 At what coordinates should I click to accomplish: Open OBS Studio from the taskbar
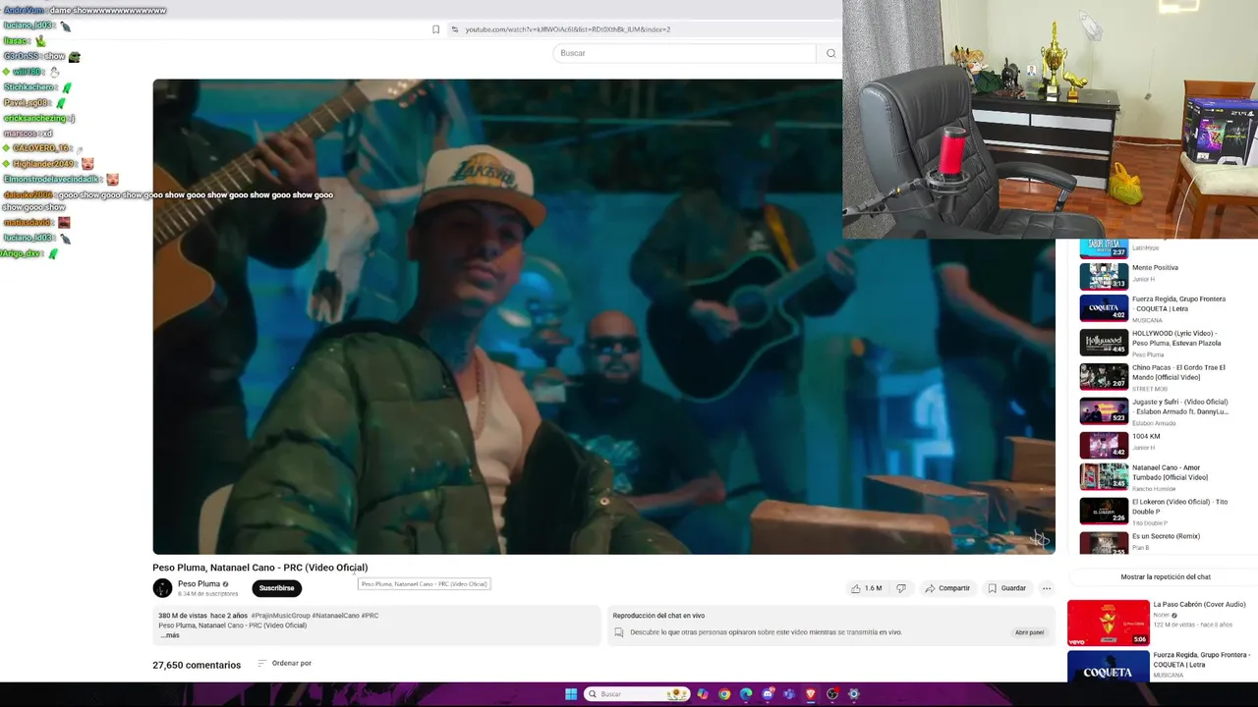click(832, 694)
